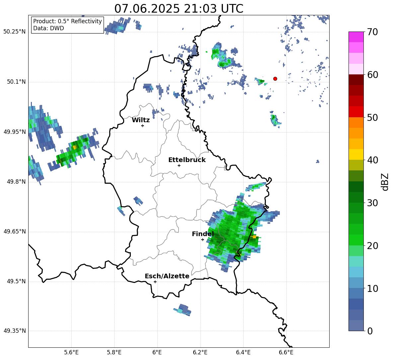Image resolution: width=393 pixels, height=359 pixels.
Task: Click the 49.95°N latitude label
Action: [15, 132]
